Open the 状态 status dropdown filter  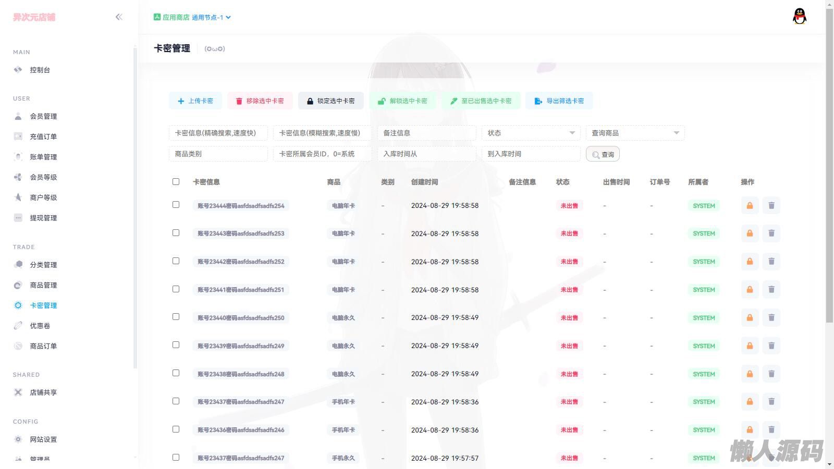click(x=531, y=133)
